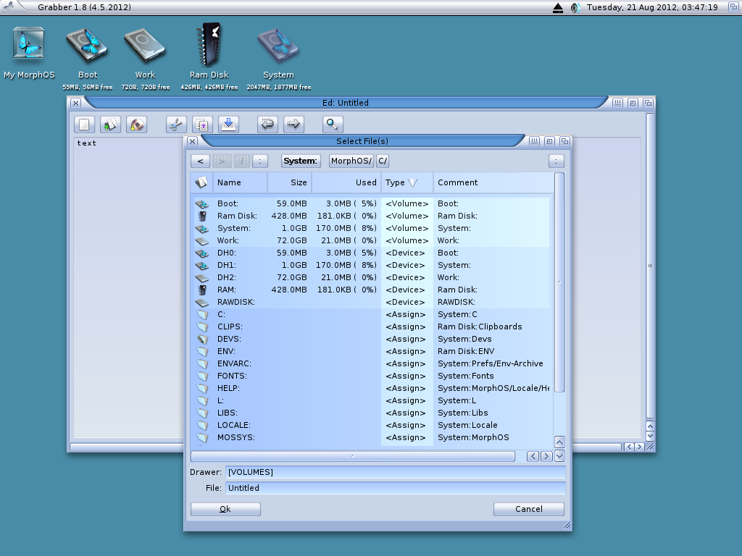The width and height of the screenshot is (742, 556).
Task: Select the HELP: assign row
Action: pyautogui.click(x=372, y=388)
